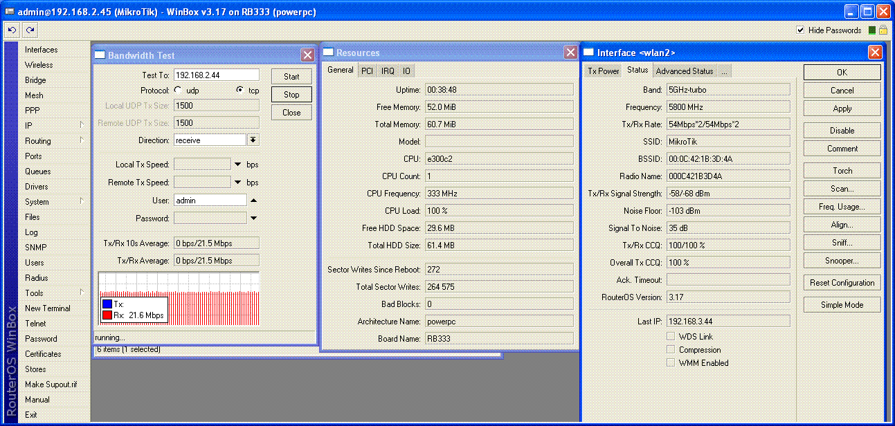This screenshot has width=895, height=426.
Task: Click the blue Tx legend swatch
Action: pyautogui.click(x=107, y=304)
